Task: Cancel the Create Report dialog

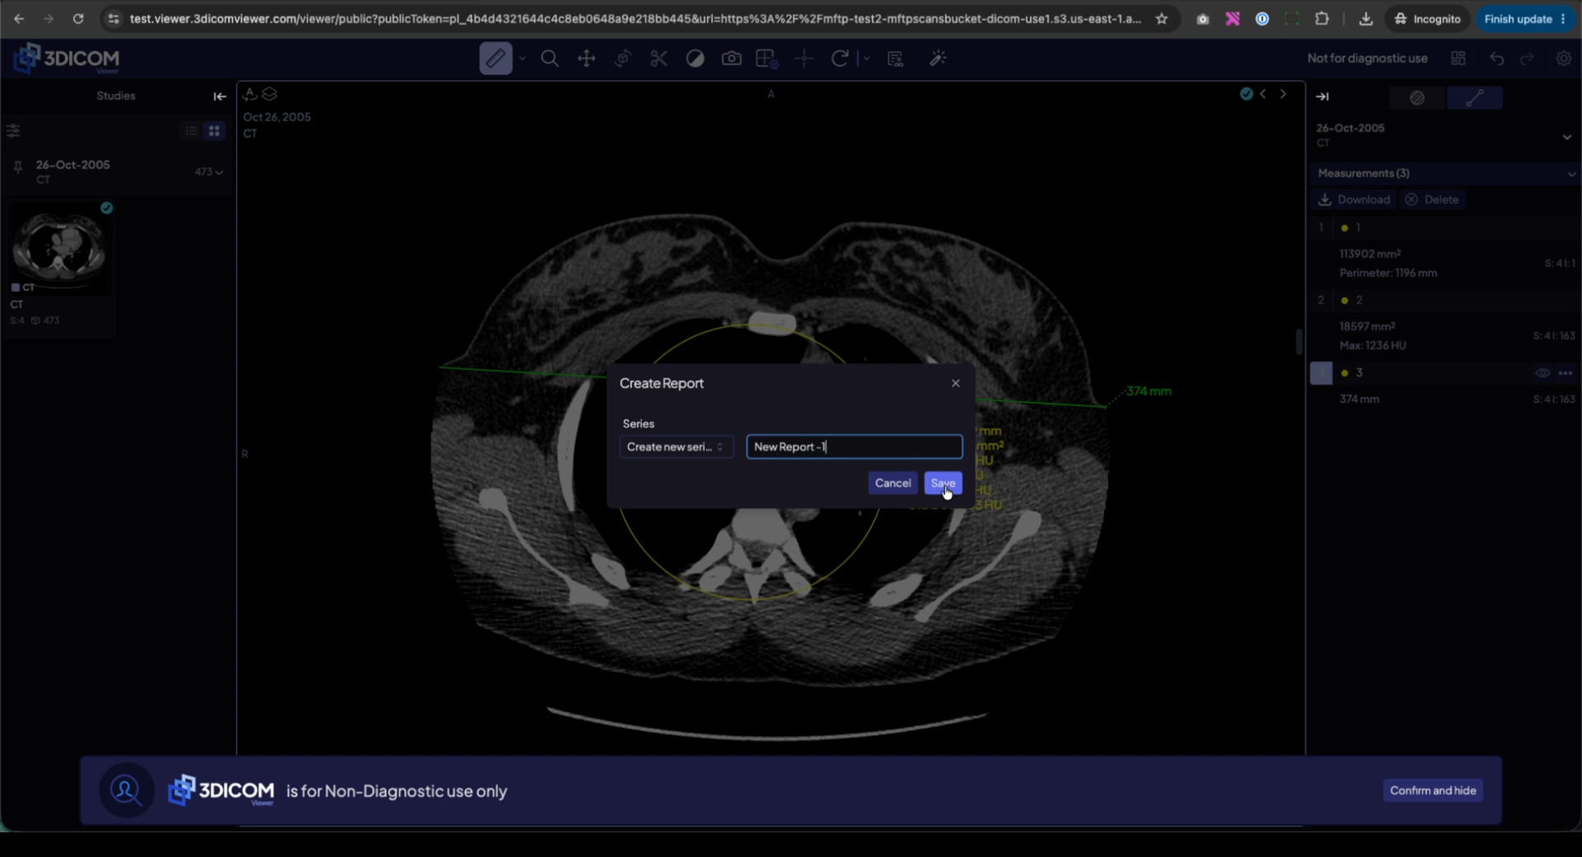Action: (x=892, y=483)
